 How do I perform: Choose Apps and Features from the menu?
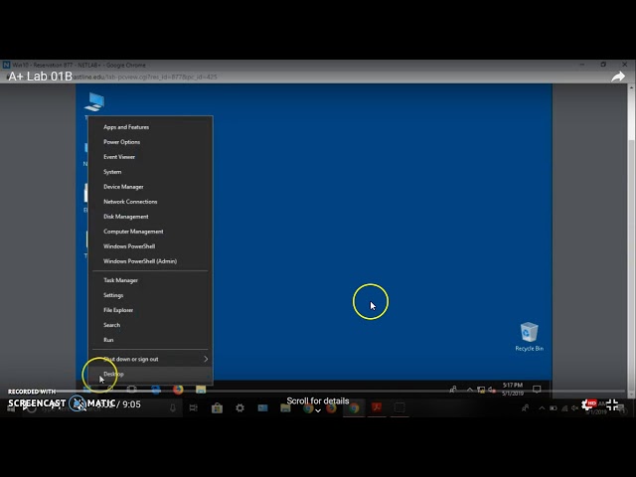tap(150, 127)
